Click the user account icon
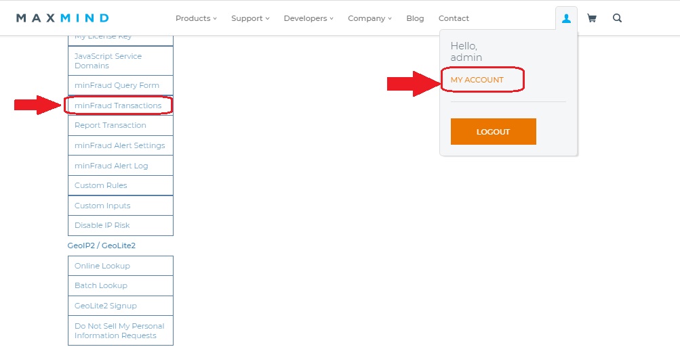 click(x=566, y=19)
